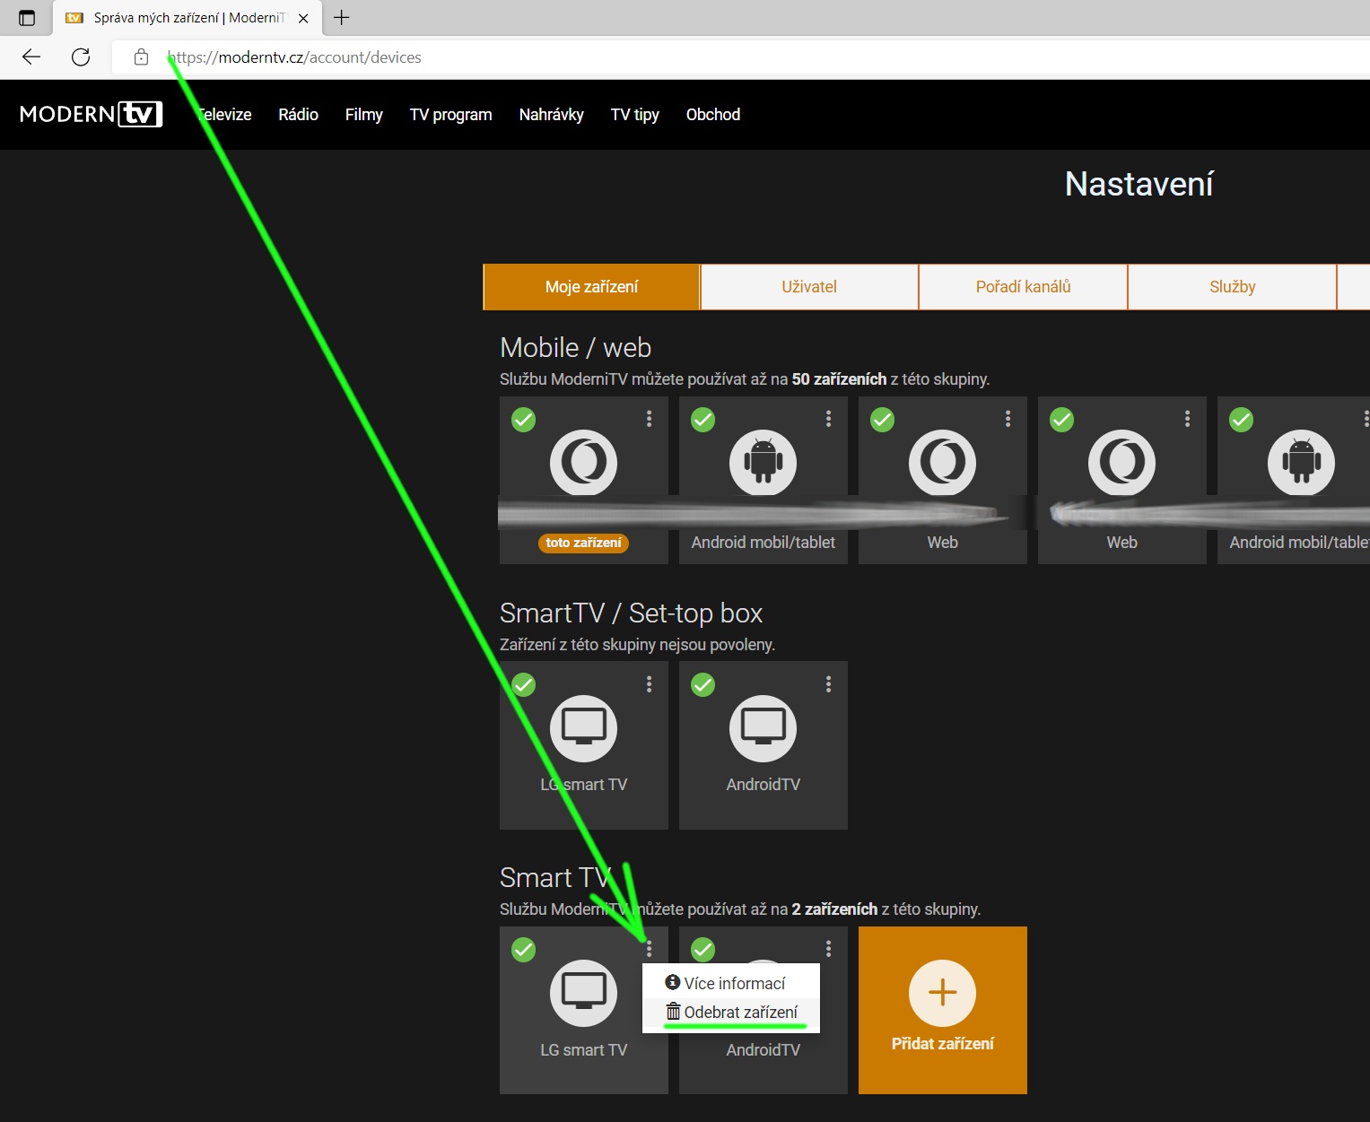Reload the page with the refresh icon
This screenshot has width=1370, height=1122.
tap(81, 57)
